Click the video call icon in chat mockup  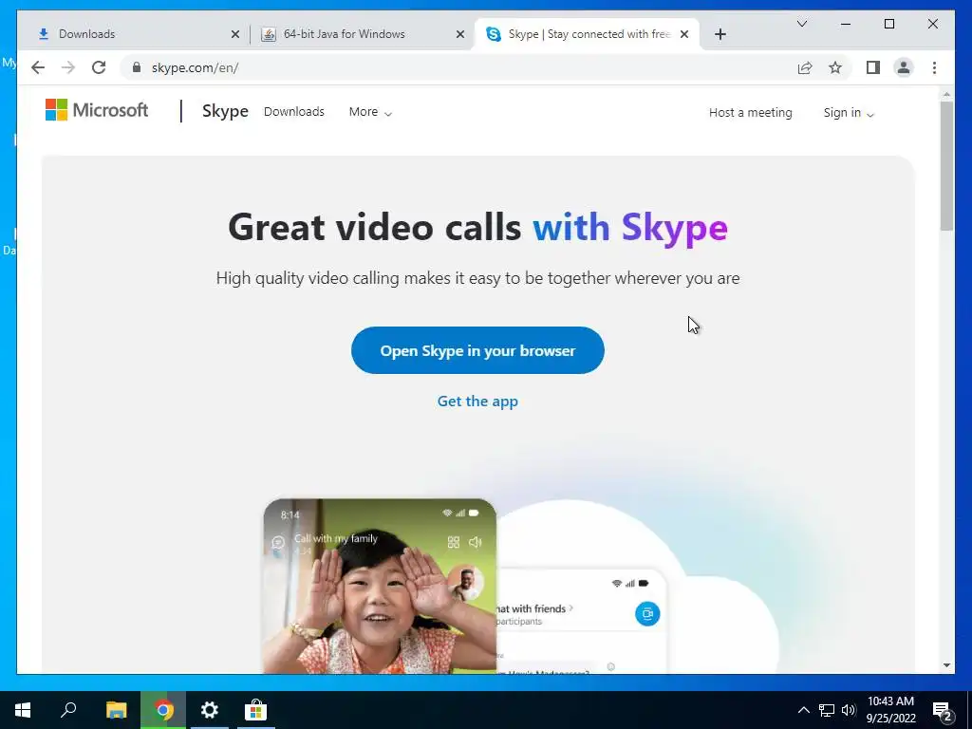pos(647,614)
